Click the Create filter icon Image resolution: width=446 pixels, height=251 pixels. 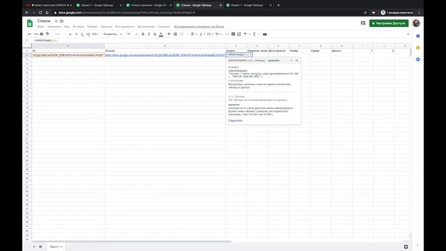point(245,34)
